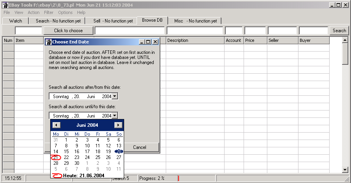Go to next month in calendar
Viewport: 351px width, 183px height.
point(118,125)
